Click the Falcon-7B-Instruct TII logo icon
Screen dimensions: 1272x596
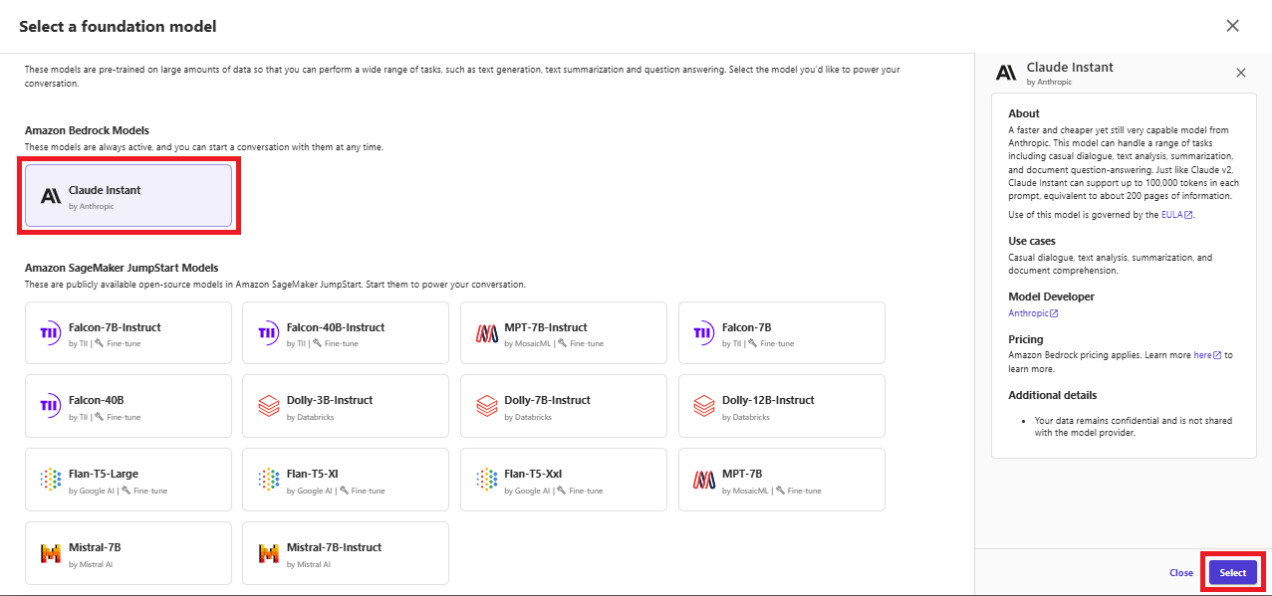[x=50, y=333]
